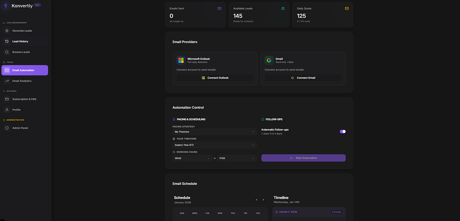Screen dimensions: 460x221
Task: Open the Email Automation menu item
Action: pyautogui.click(x=25, y=70)
